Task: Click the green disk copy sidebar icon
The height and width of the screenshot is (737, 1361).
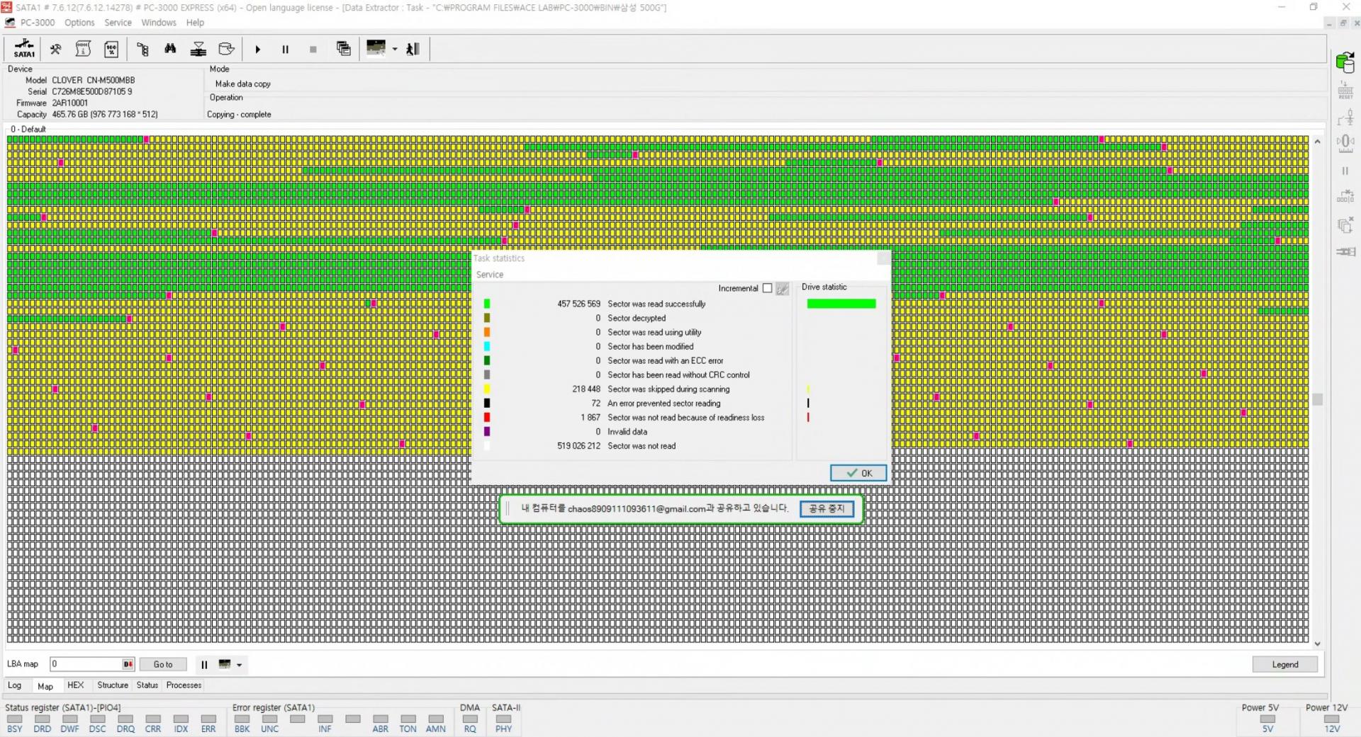Action: [x=1345, y=62]
